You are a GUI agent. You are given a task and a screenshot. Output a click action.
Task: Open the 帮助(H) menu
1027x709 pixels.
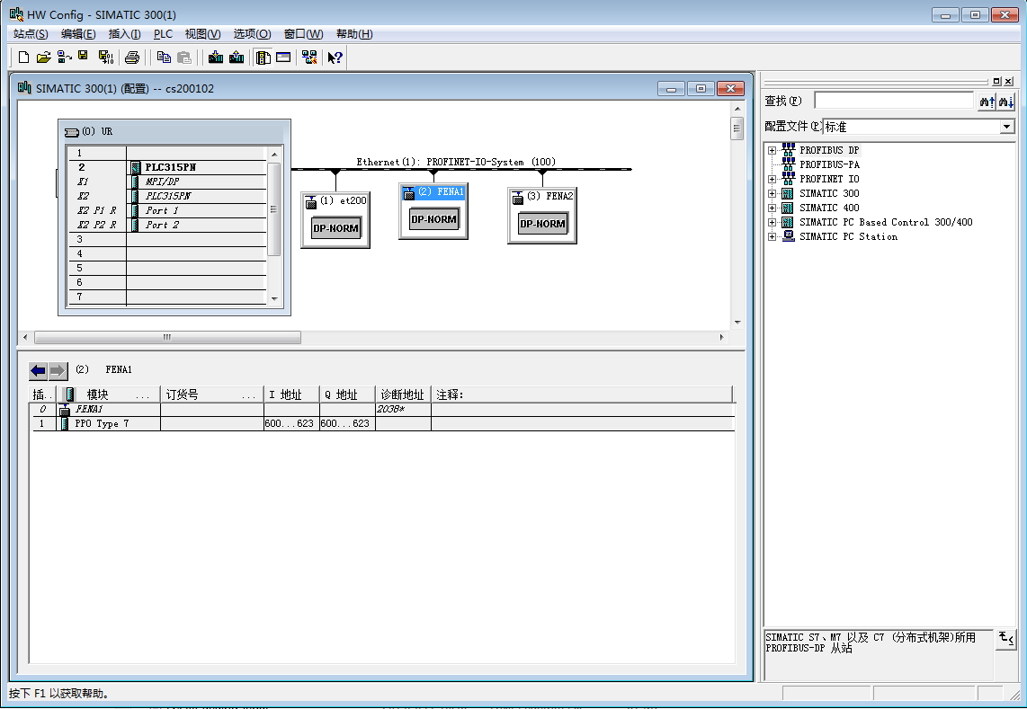[354, 34]
